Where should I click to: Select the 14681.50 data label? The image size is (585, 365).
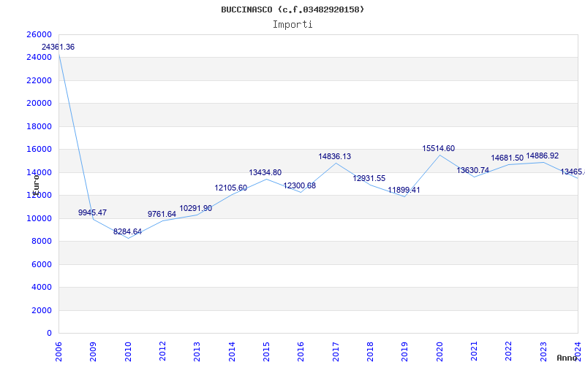point(507,158)
